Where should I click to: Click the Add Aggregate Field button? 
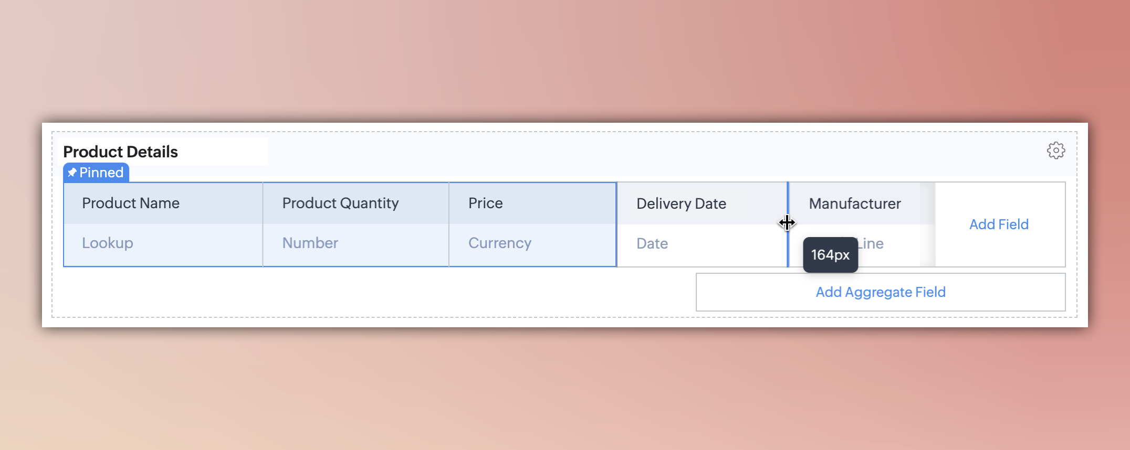881,292
